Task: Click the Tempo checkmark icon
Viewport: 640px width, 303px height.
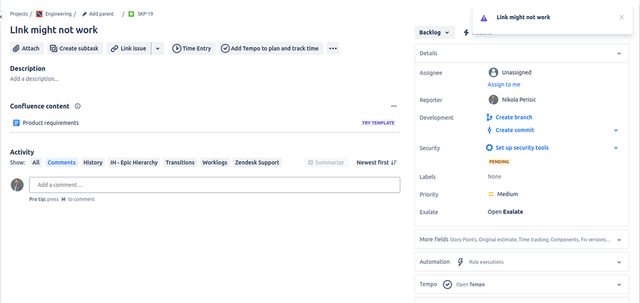Action: 447,284
